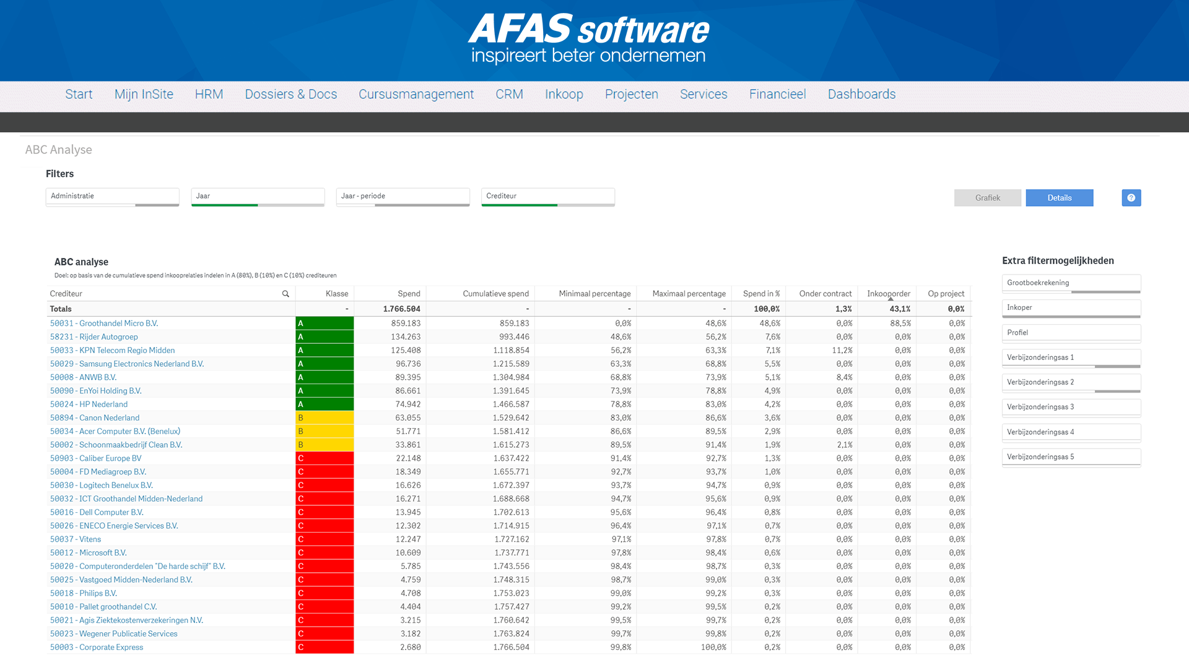
Task: Open Dossiers & Docs menu
Action: click(x=291, y=94)
